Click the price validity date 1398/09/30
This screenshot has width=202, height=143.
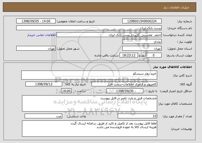point(125,91)
